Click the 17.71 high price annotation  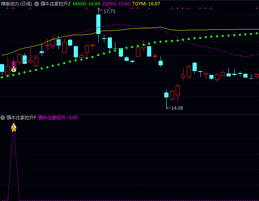109,11
